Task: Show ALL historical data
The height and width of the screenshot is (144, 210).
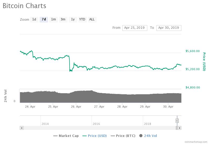Action: click(x=92, y=19)
